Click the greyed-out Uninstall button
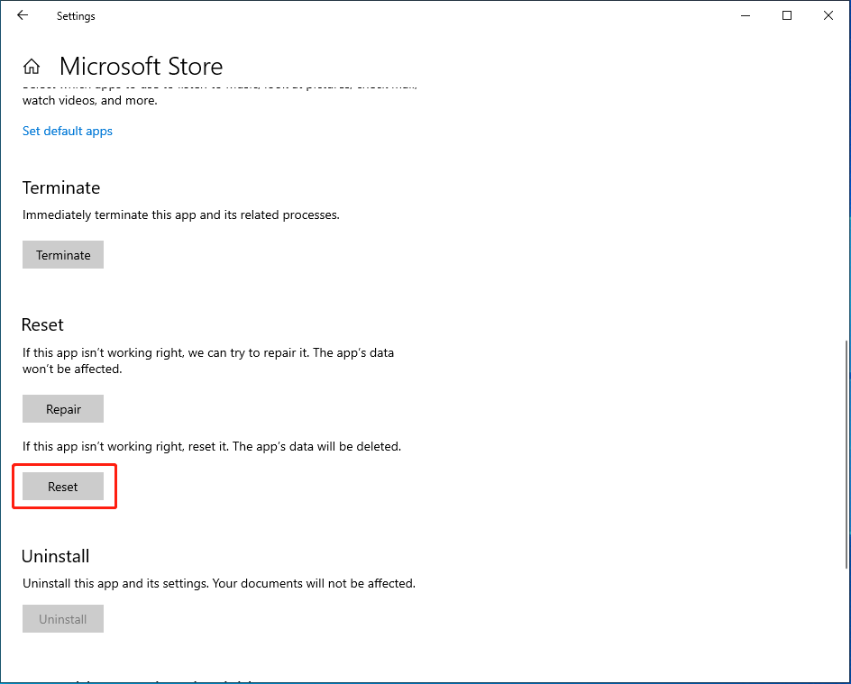 (x=63, y=619)
